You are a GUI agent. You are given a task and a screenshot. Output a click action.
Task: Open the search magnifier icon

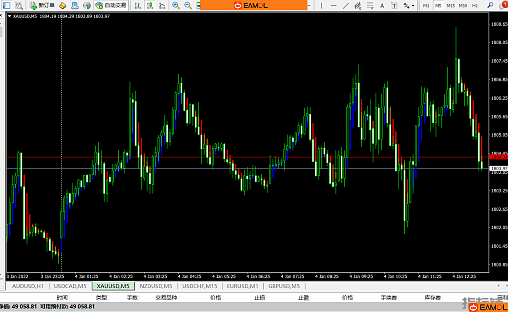490,5
